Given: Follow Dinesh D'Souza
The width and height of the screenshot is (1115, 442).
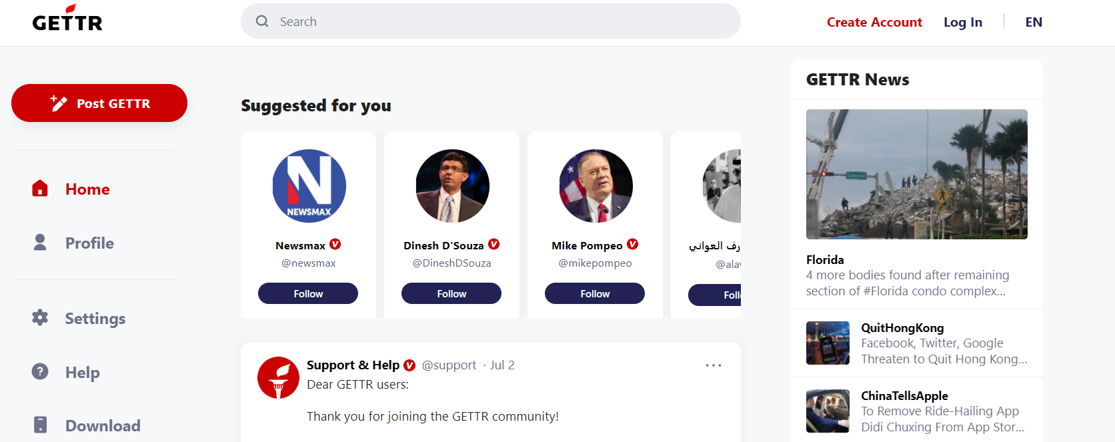Looking at the screenshot, I should pyautogui.click(x=451, y=293).
